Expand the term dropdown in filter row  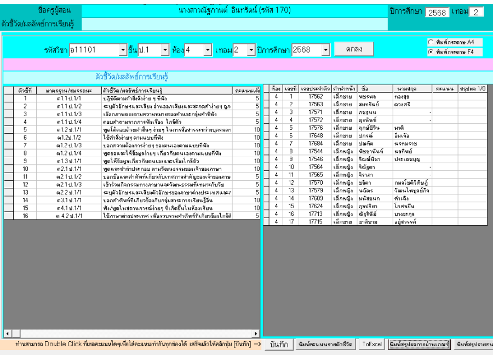[x=251, y=50]
